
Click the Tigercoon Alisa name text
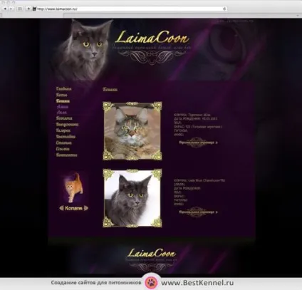pyautogui.click(x=199, y=115)
